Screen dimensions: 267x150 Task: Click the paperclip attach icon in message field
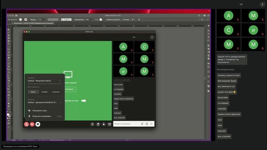click(x=142, y=124)
